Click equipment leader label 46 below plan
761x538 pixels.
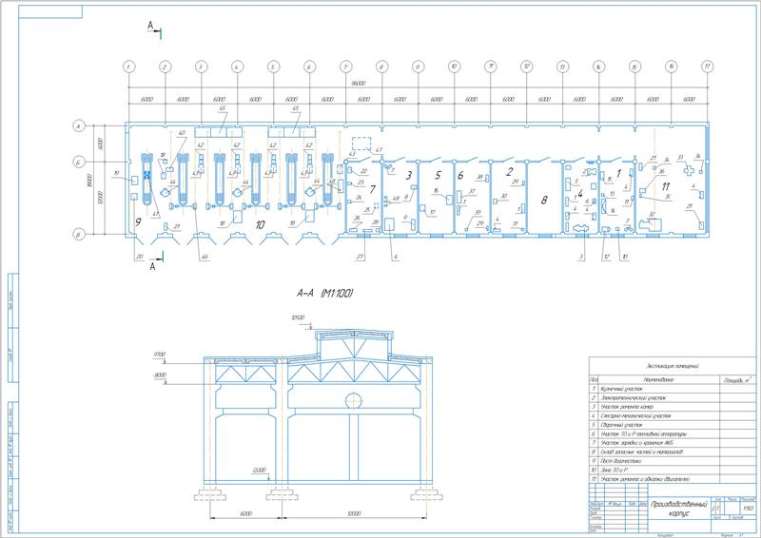point(205,257)
